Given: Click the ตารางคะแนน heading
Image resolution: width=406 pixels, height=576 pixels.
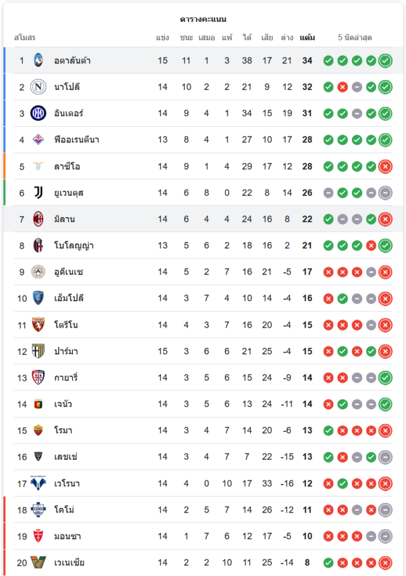Looking at the screenshot, I should [203, 20].
